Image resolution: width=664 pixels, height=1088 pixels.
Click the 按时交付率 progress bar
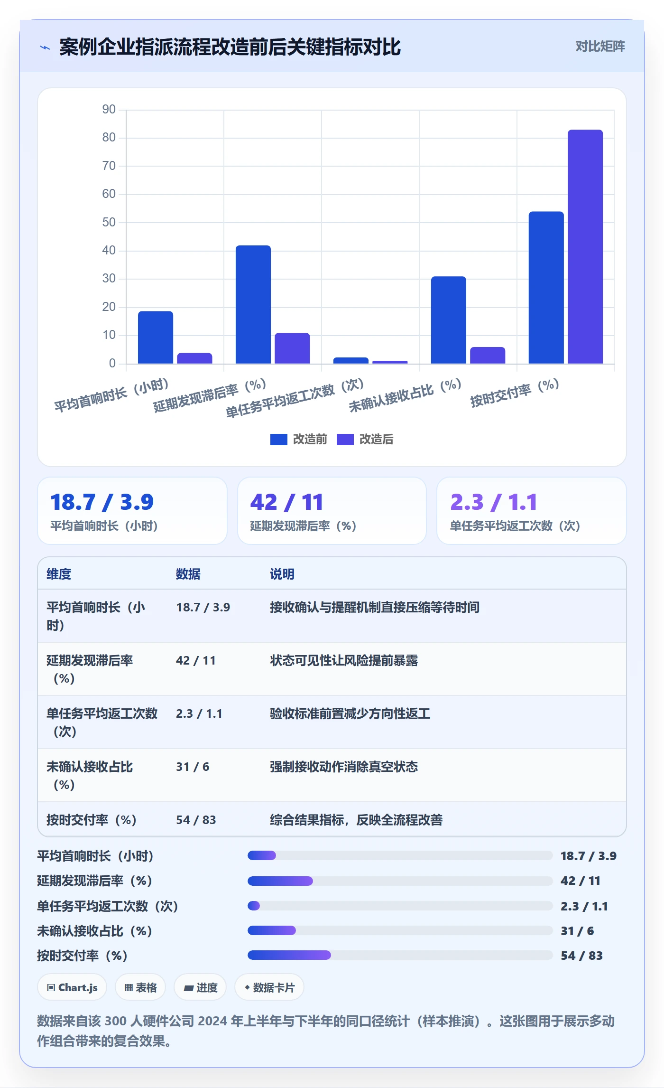(x=400, y=955)
